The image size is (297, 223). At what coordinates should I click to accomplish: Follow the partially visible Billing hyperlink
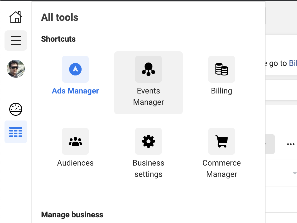click(293, 63)
